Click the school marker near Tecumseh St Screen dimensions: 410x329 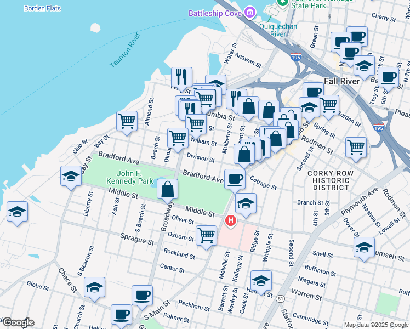click(x=364, y=247)
